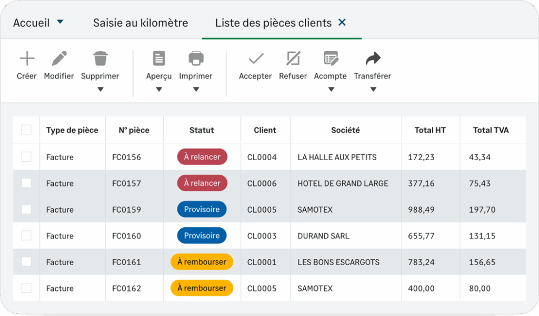Image resolution: width=539 pixels, height=316 pixels.
Task: Click the Supprimer trash icon
Action: click(100, 58)
